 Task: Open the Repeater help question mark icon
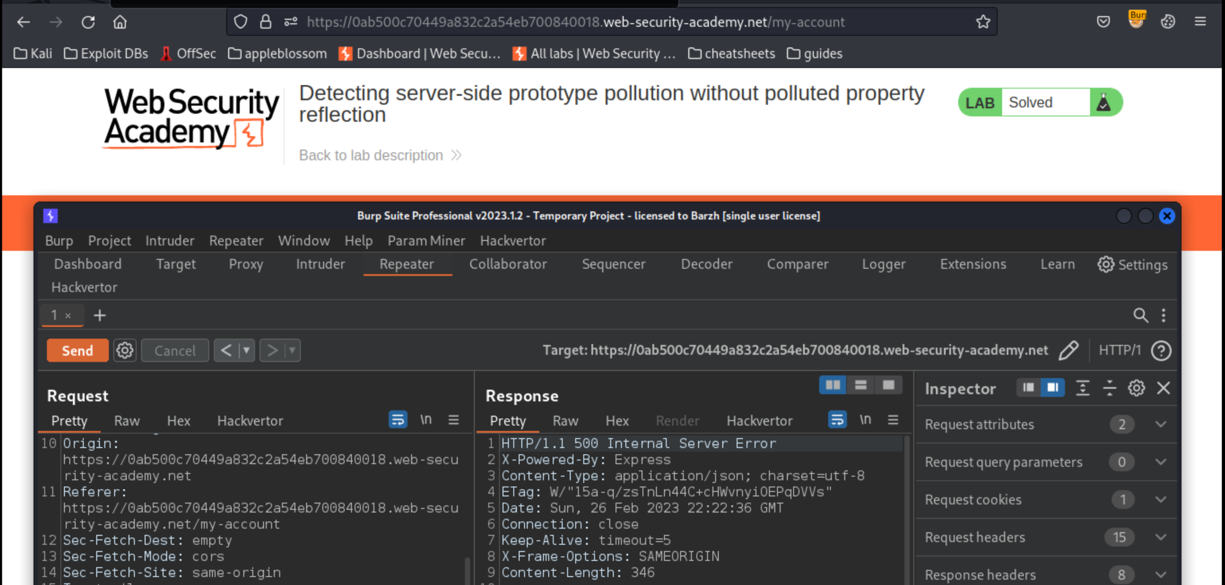coord(1161,351)
